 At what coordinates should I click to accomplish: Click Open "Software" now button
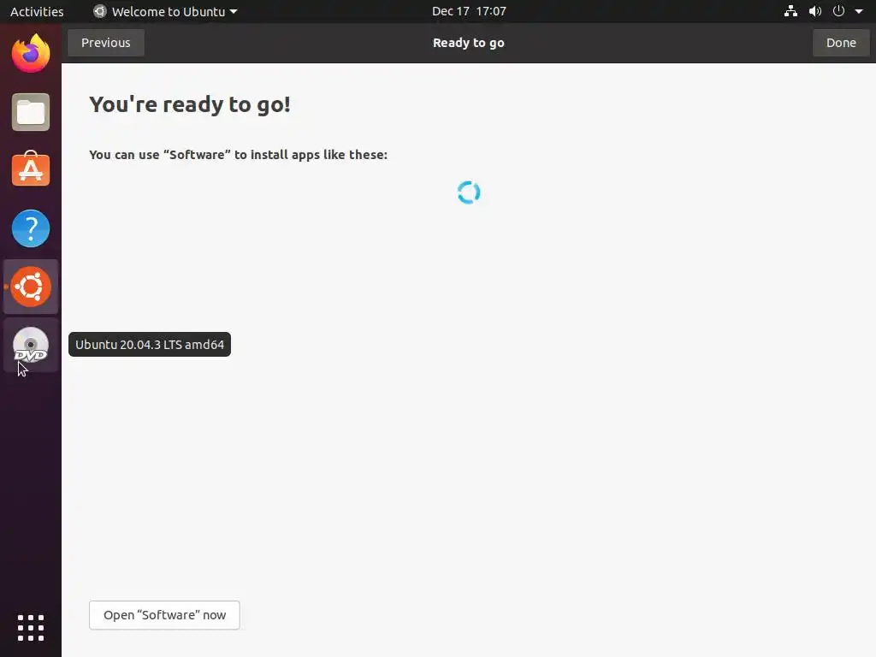(164, 615)
